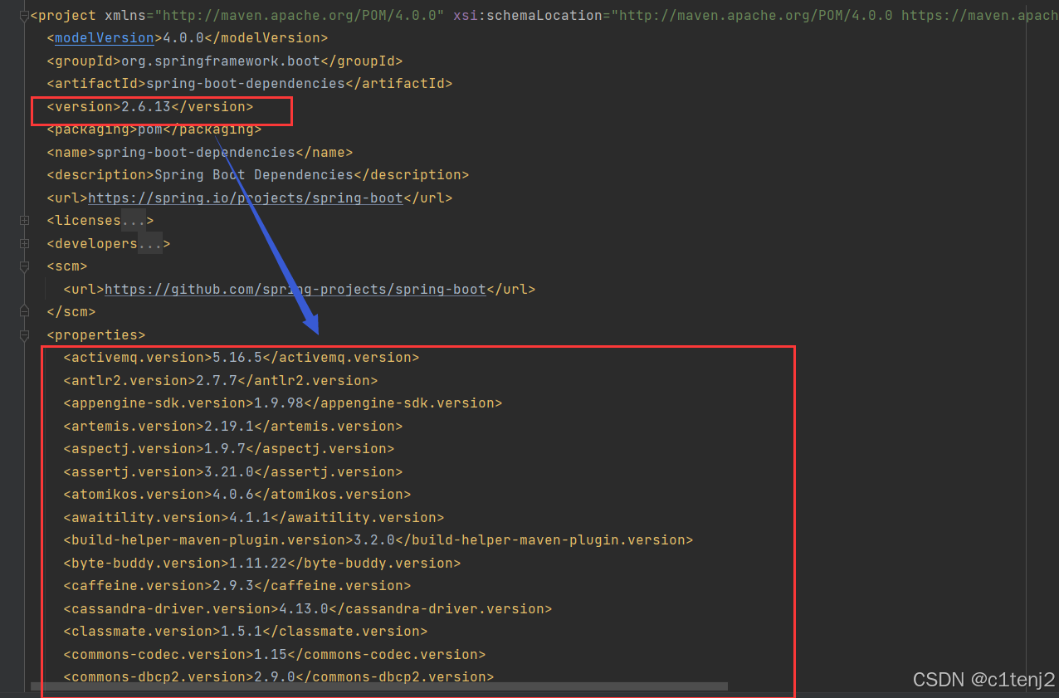This screenshot has width=1059, height=698.
Task: Click the packaging pom line
Action: point(154,129)
